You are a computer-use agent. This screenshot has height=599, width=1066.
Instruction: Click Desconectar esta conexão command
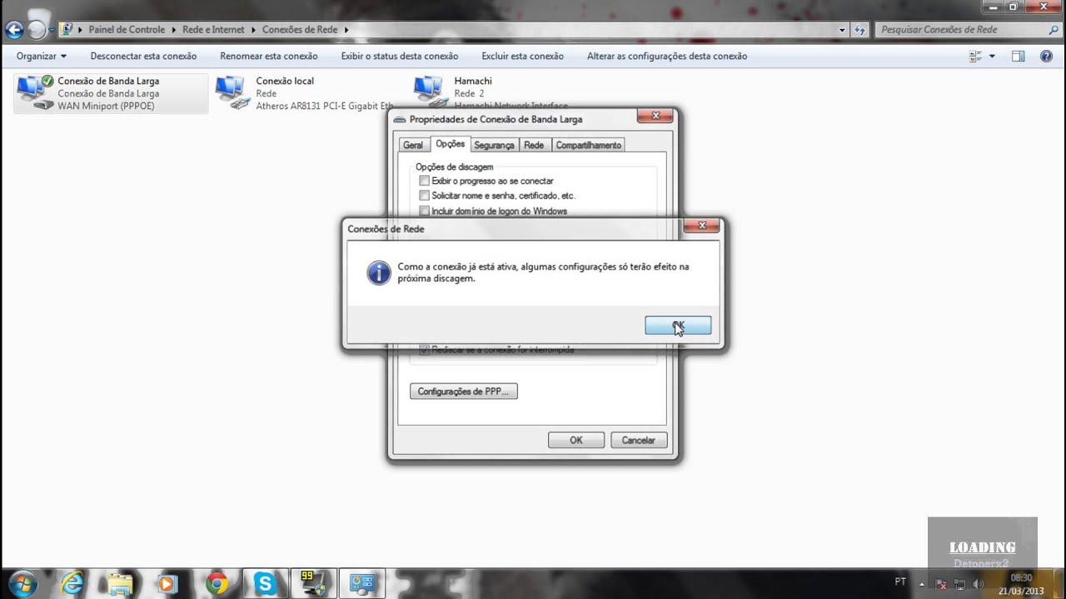[143, 57]
